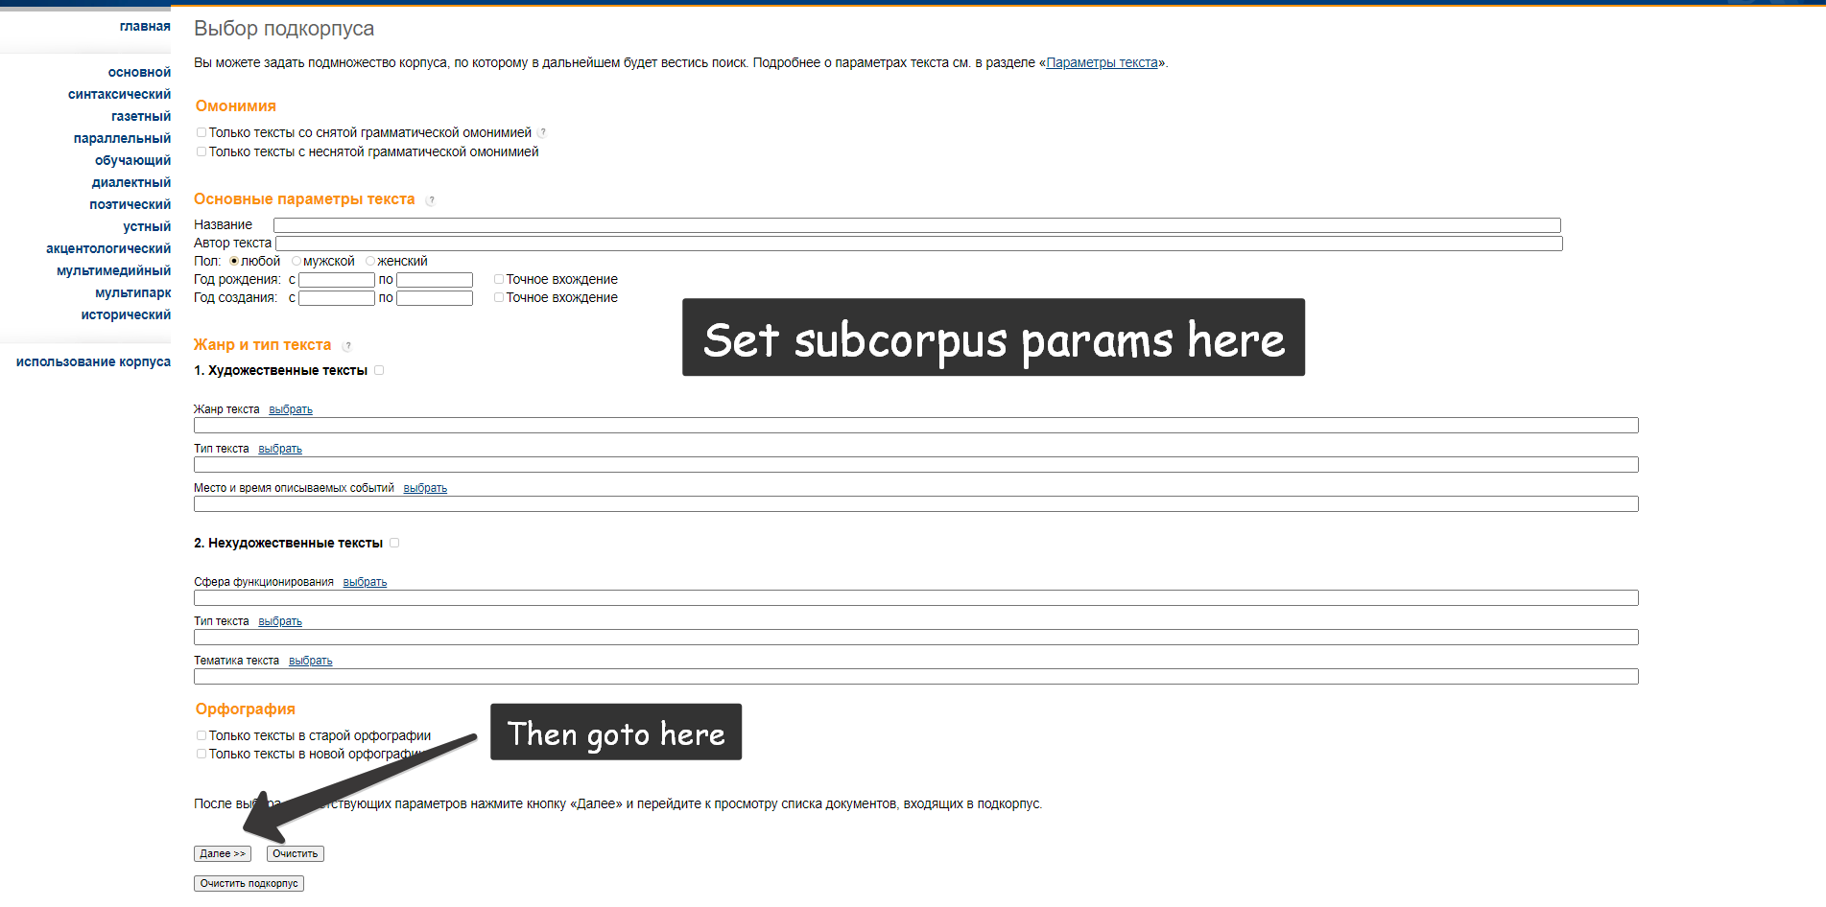Enable only texts with unresolved grammatical homonymy
Viewport: 1826px width, 907px height.
[x=202, y=151]
